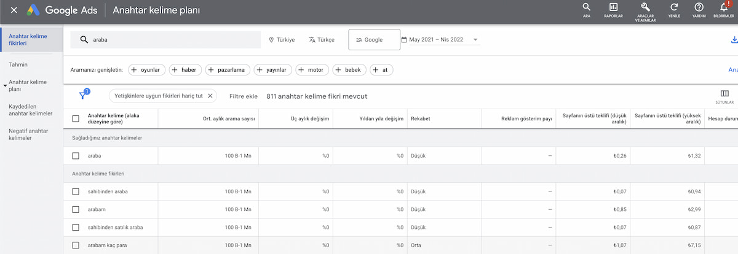The image size is (738, 254).
Task: Open Negatif anahtar kelimeler sidebar item
Action: tap(28, 134)
